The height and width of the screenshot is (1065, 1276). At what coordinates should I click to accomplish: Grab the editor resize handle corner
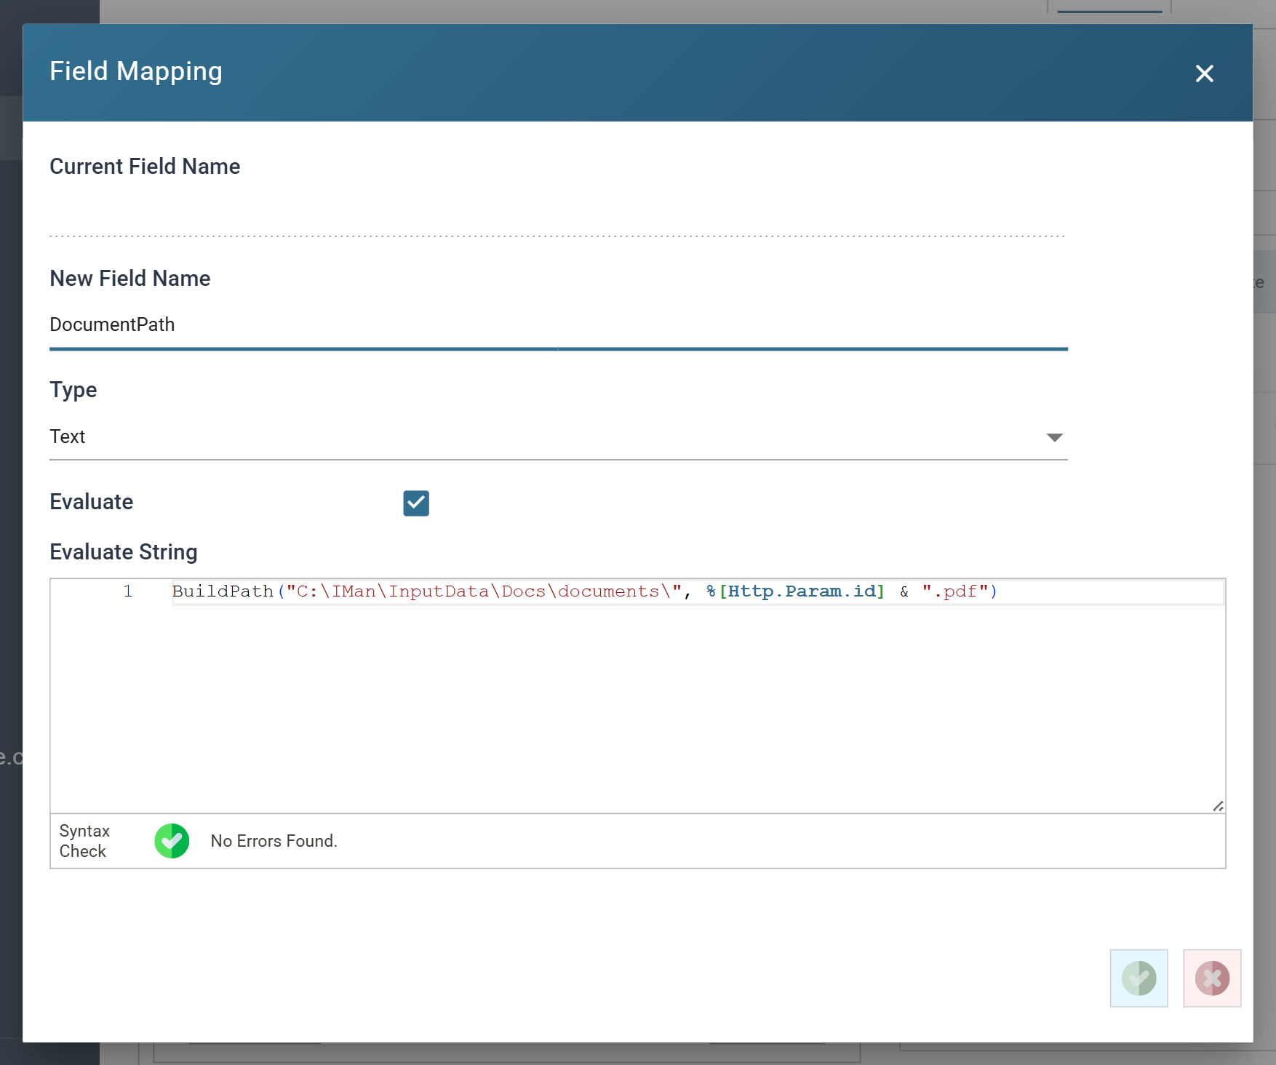pyautogui.click(x=1218, y=806)
